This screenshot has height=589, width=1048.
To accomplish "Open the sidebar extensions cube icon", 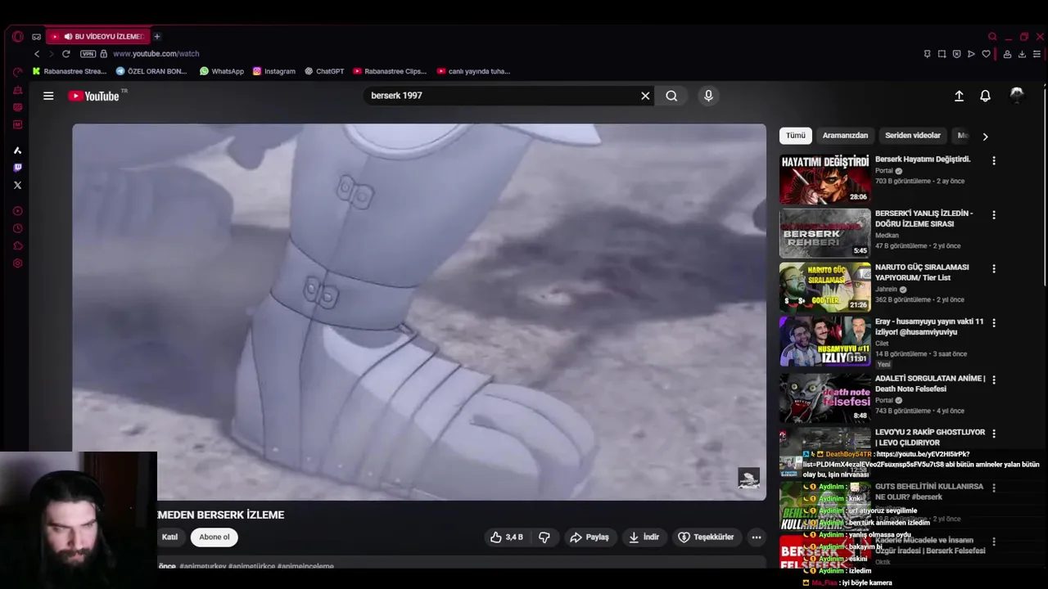I will [17, 246].
